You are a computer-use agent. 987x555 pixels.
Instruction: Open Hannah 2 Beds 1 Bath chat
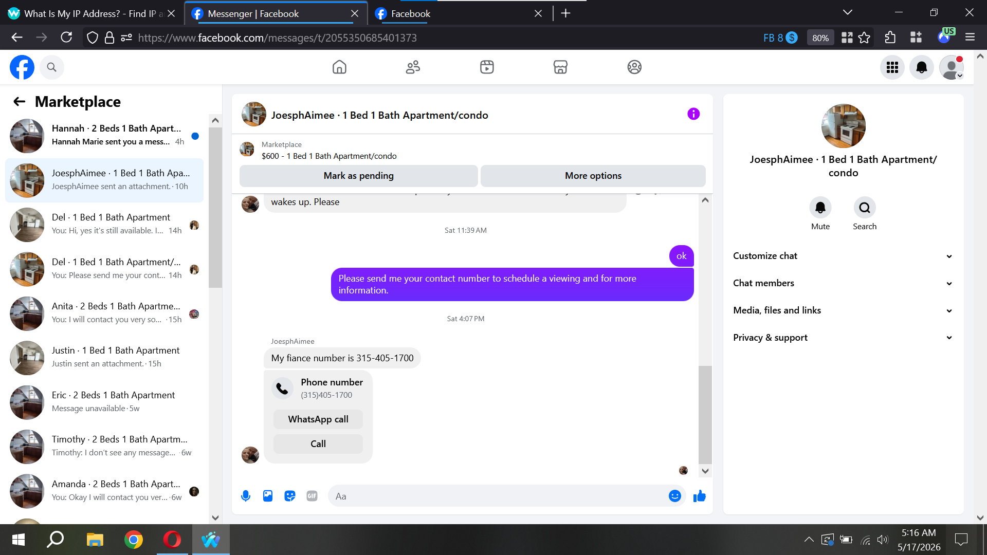tap(104, 136)
